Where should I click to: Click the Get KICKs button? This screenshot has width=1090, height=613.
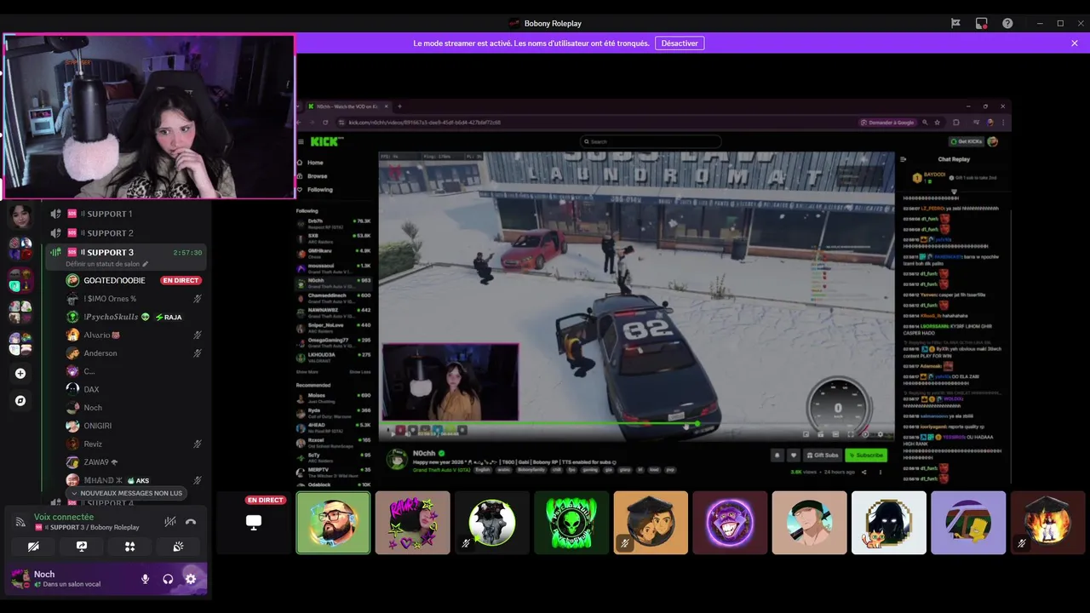[967, 141]
